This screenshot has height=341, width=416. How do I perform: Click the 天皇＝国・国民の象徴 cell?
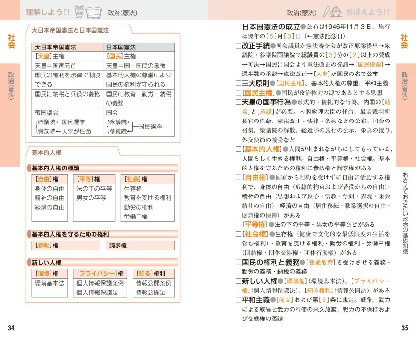(139, 66)
